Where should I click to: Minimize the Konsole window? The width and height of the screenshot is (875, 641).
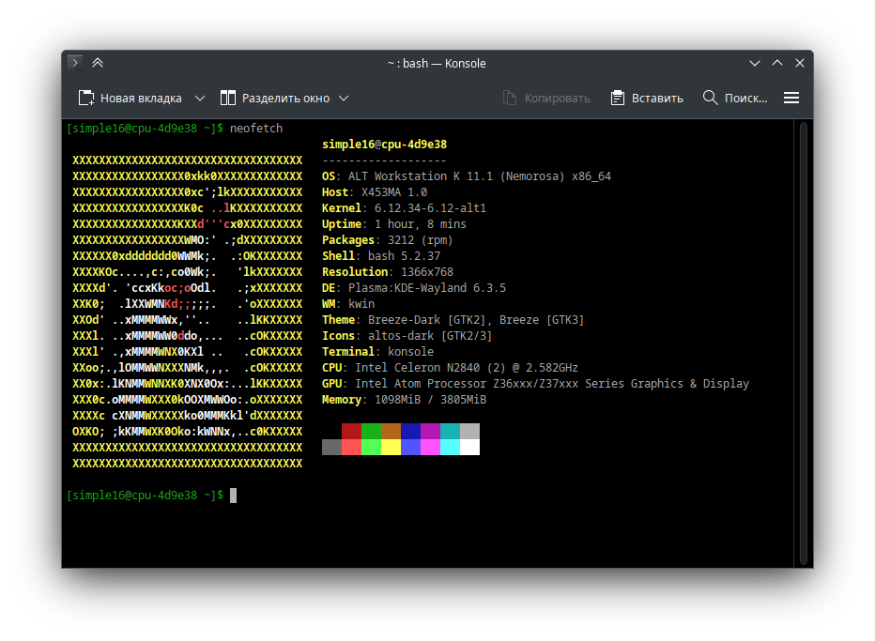pyautogui.click(x=755, y=63)
